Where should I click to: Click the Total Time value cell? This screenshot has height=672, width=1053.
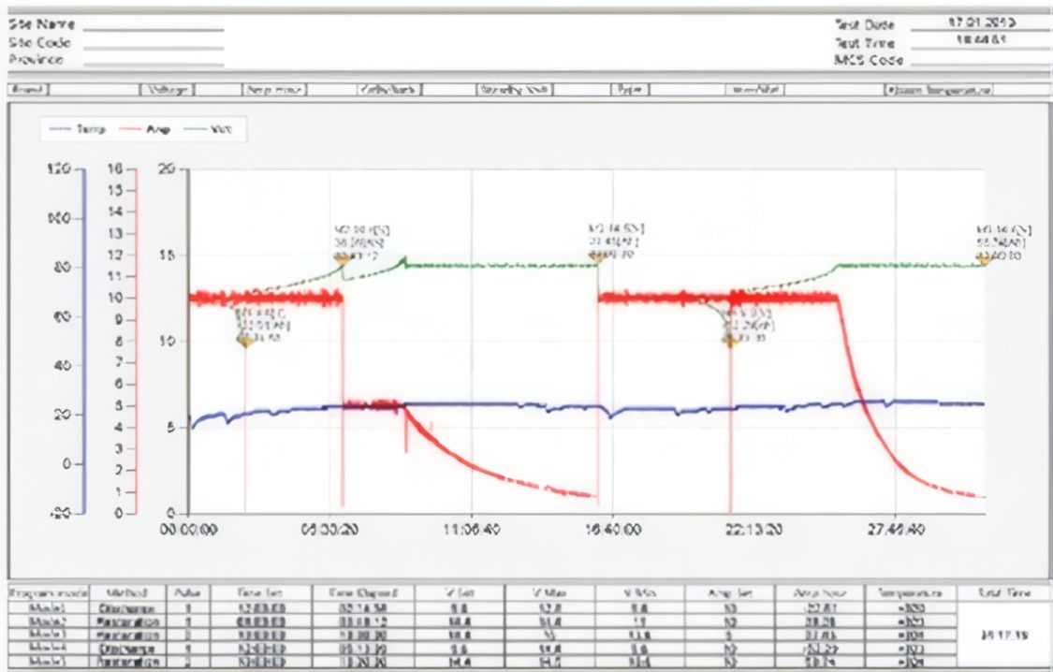pos(1002,634)
